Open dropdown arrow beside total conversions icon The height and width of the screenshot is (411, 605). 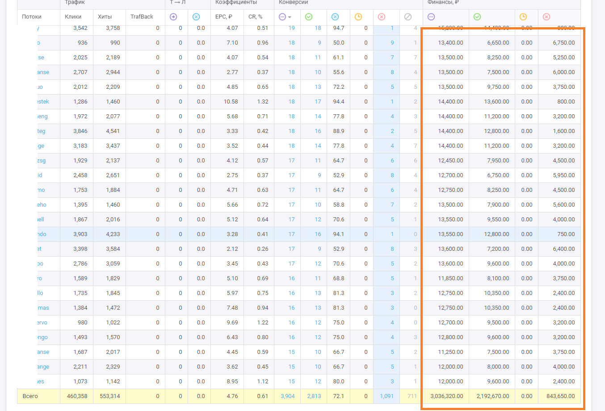coord(290,17)
